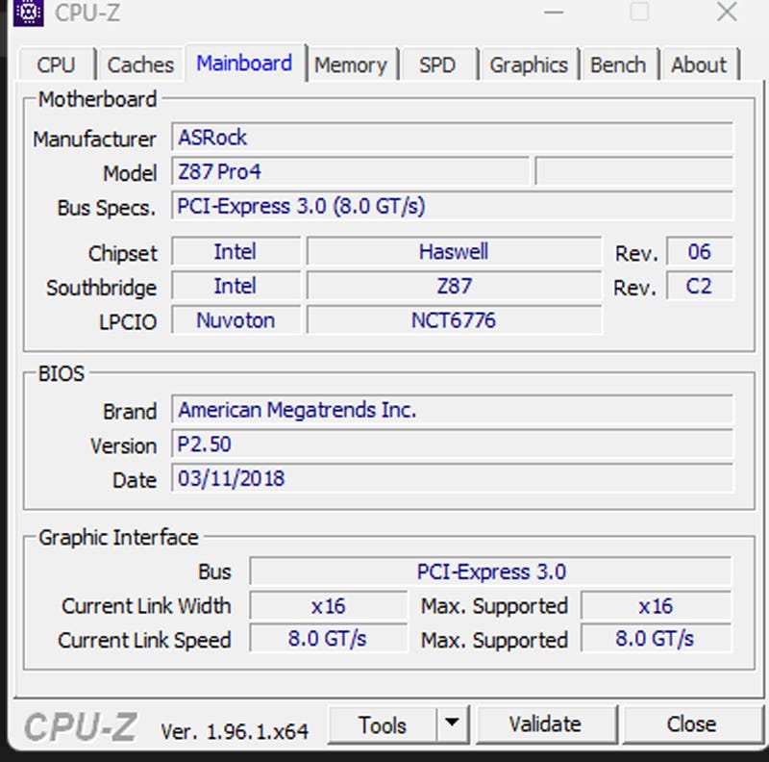This screenshot has height=762, width=769.
Task: Click the Ver. 1.96.1.x64 version text
Action: [x=235, y=731]
